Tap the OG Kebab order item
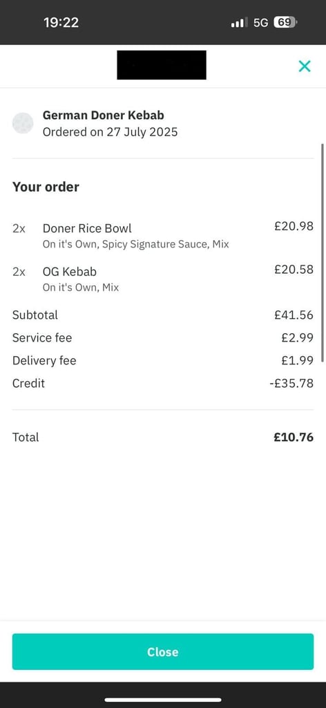 163,278
